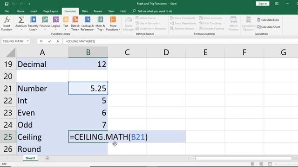Select column C header

click(127, 52)
